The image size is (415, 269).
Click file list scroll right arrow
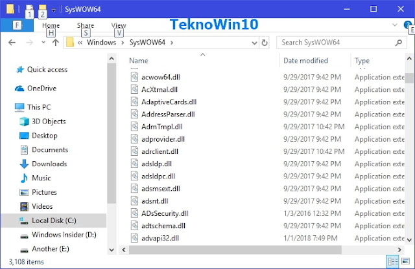(399, 250)
